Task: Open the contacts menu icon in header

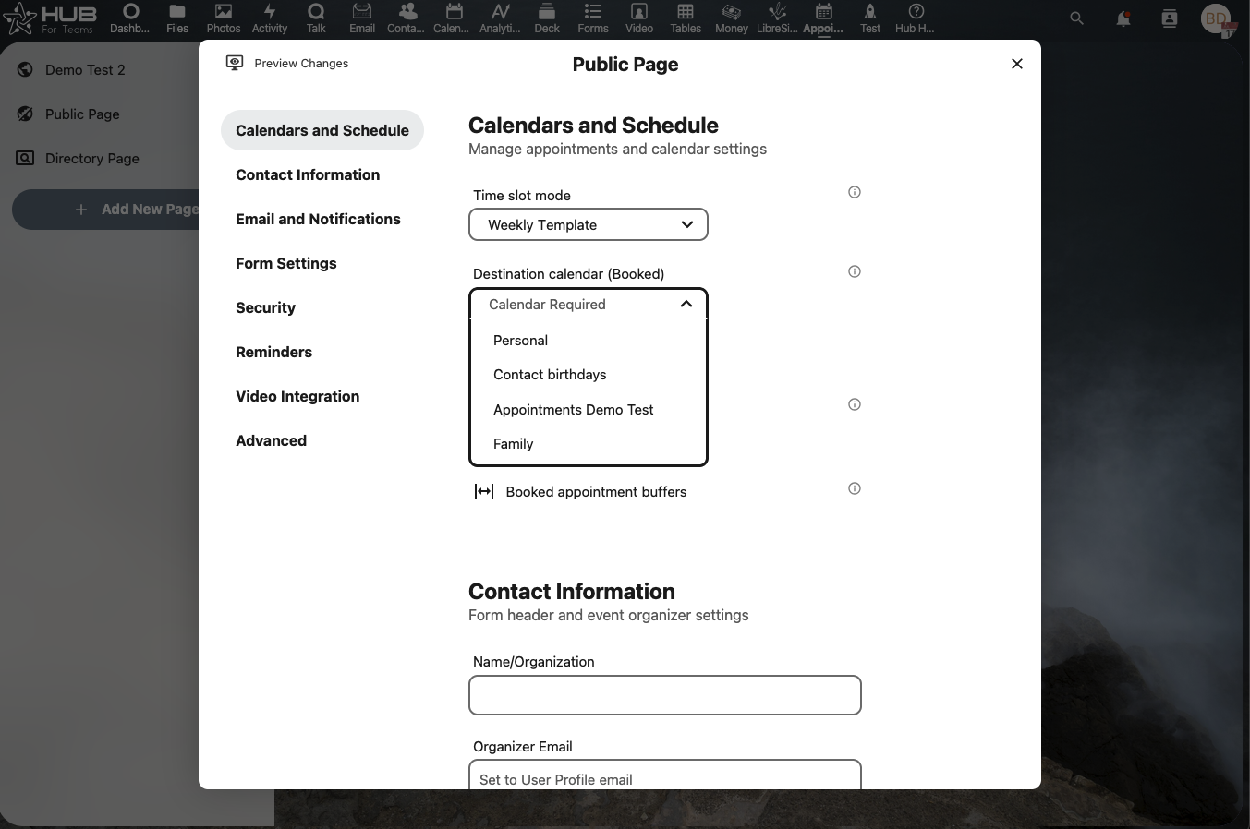Action: pos(1170,18)
